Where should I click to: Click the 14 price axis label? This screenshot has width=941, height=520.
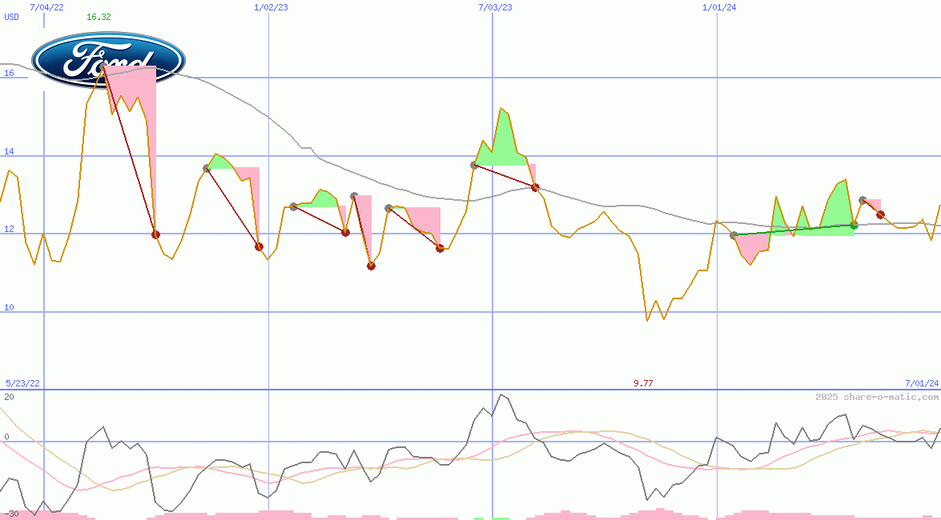coord(9,152)
